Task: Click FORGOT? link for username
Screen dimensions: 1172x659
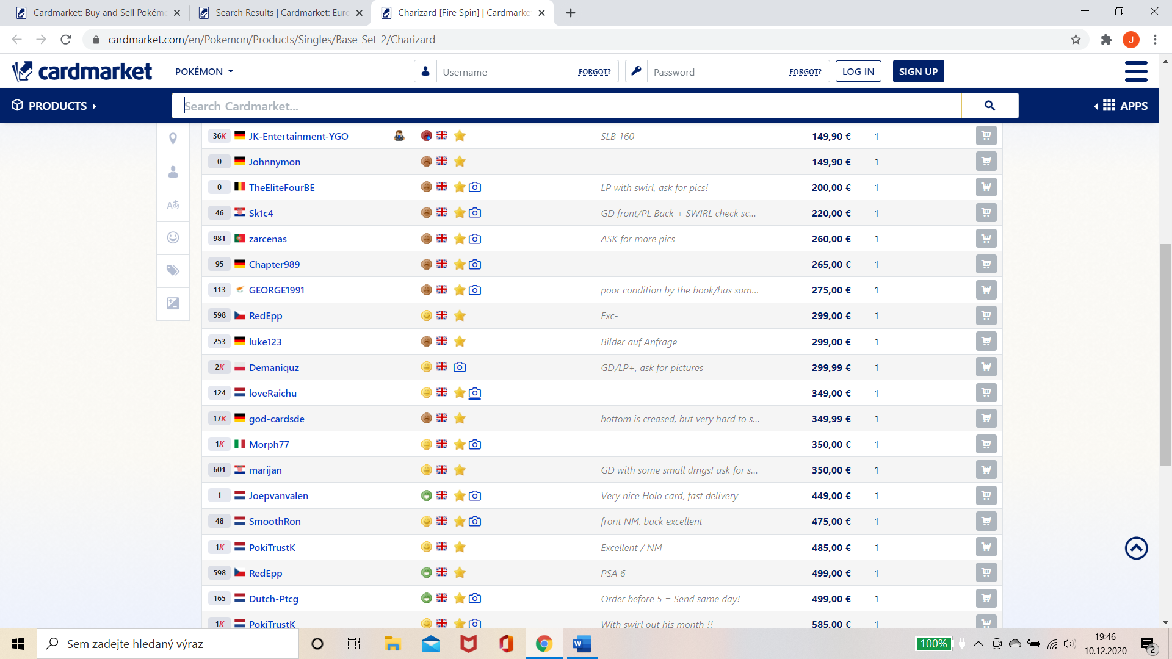Action: tap(595, 72)
